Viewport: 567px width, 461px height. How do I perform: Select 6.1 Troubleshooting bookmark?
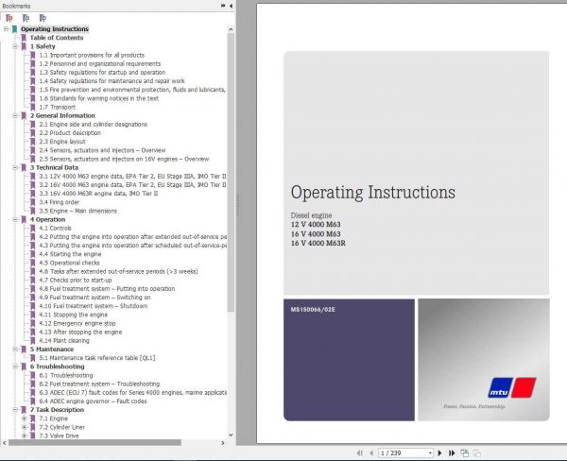tap(66, 375)
